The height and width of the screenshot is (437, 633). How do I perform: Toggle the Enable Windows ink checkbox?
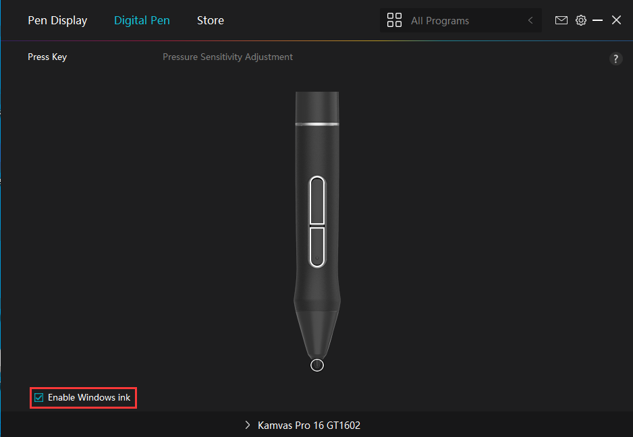(39, 398)
